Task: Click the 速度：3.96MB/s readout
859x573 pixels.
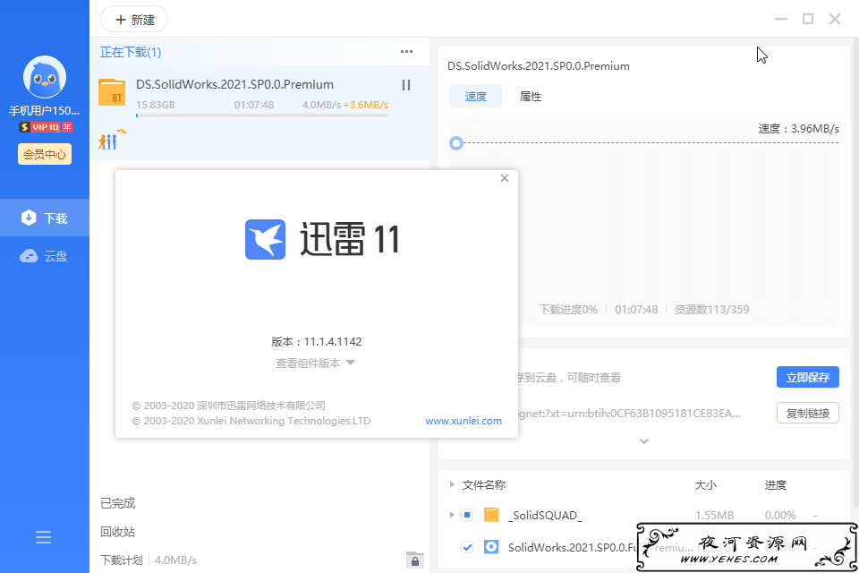Action: click(x=798, y=129)
